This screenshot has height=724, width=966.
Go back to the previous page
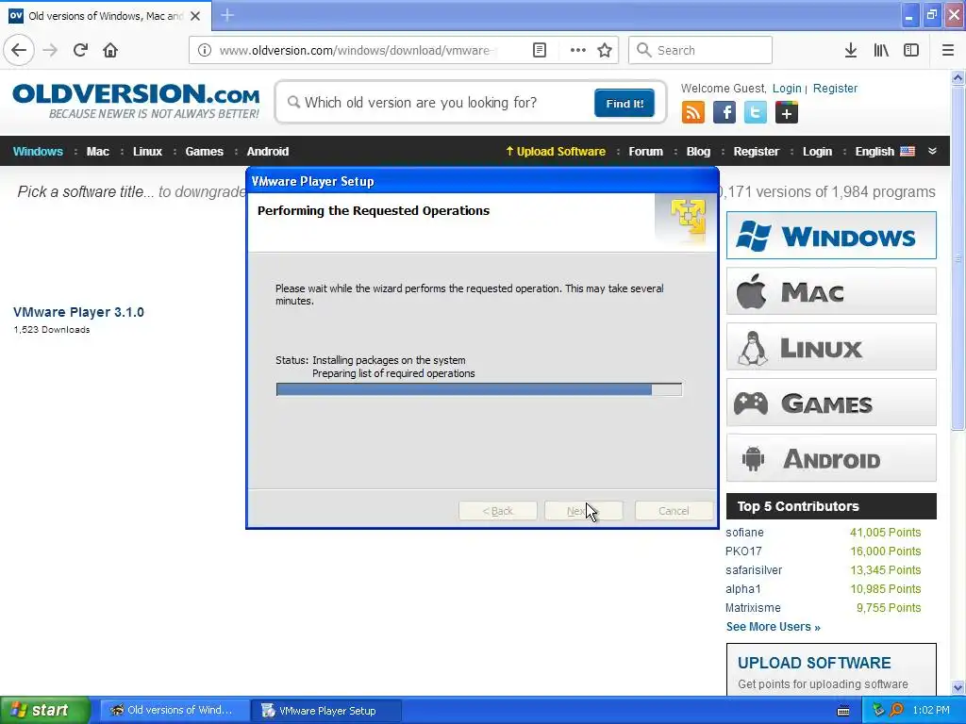tap(19, 50)
